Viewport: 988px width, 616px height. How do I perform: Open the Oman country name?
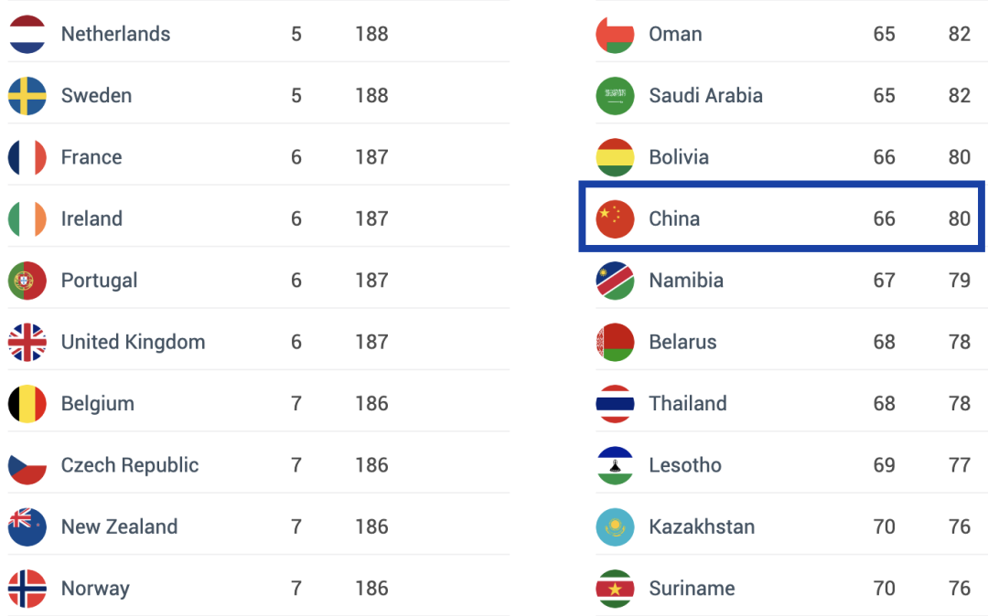675,34
